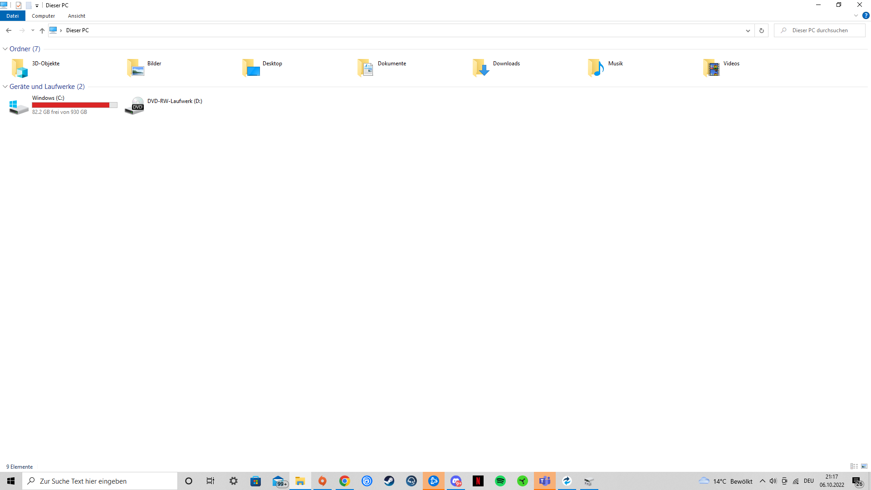Open the Computer ribbon tab
871x490 pixels.
coord(43,16)
